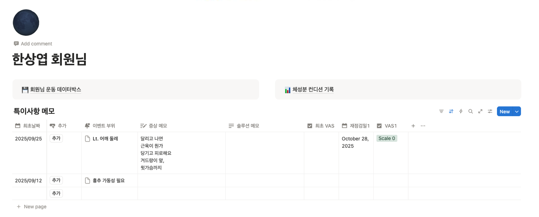Open the database filter icon
The image size is (539, 217).
441,112
